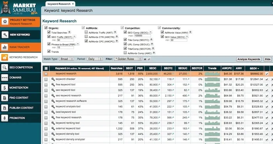Collapse Phrase-to-Broad minus button
Viewport: 273px width, 144px height.
point(78,44)
